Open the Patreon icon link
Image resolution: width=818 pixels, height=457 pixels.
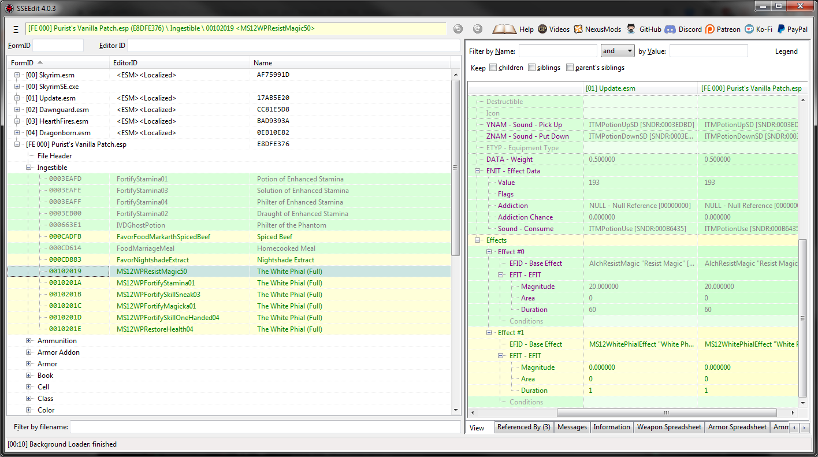tap(710, 29)
